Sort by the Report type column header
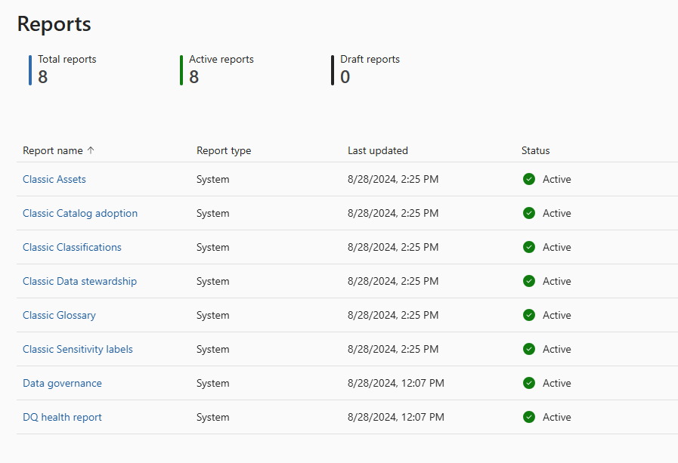This screenshot has width=678, height=463. click(224, 150)
